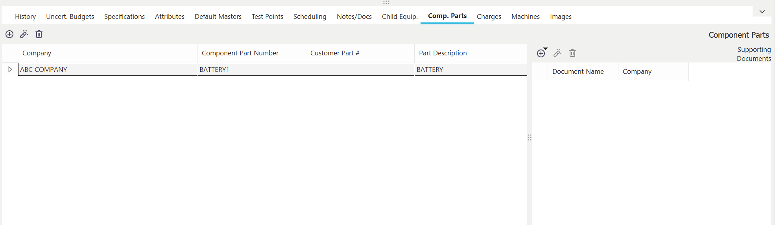Image resolution: width=775 pixels, height=225 pixels.
Task: Go to the Specifications tab
Action: click(x=124, y=16)
